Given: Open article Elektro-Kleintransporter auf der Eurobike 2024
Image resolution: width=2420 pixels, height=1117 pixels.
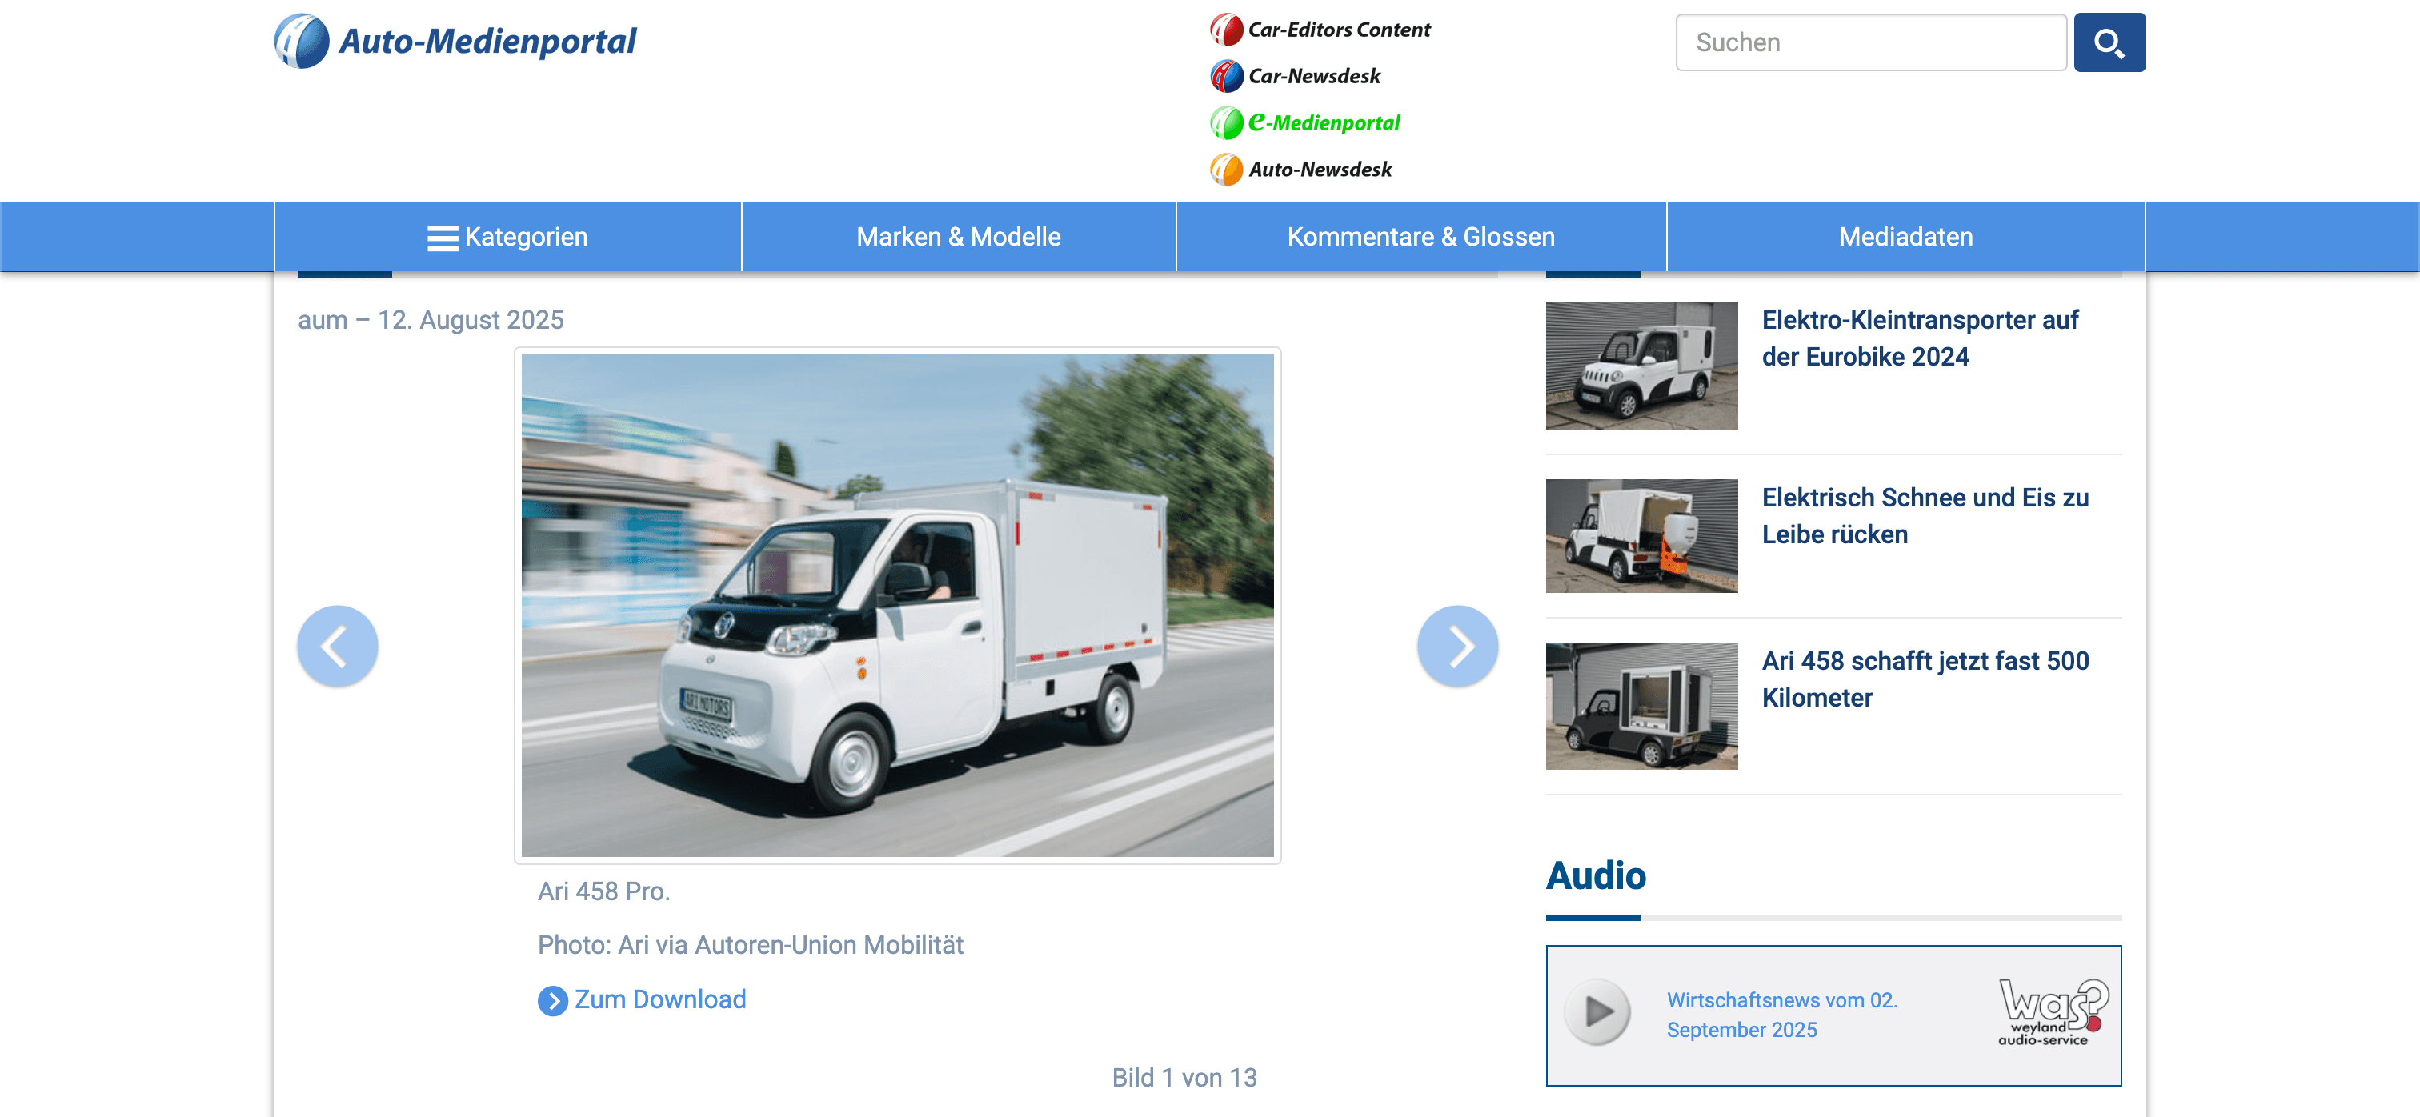Looking at the screenshot, I should click(x=1920, y=338).
